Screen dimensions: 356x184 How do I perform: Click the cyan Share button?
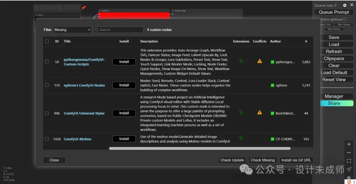click(337, 103)
